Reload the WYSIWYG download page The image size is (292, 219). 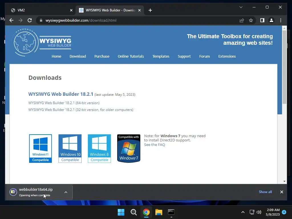click(x=30, y=20)
